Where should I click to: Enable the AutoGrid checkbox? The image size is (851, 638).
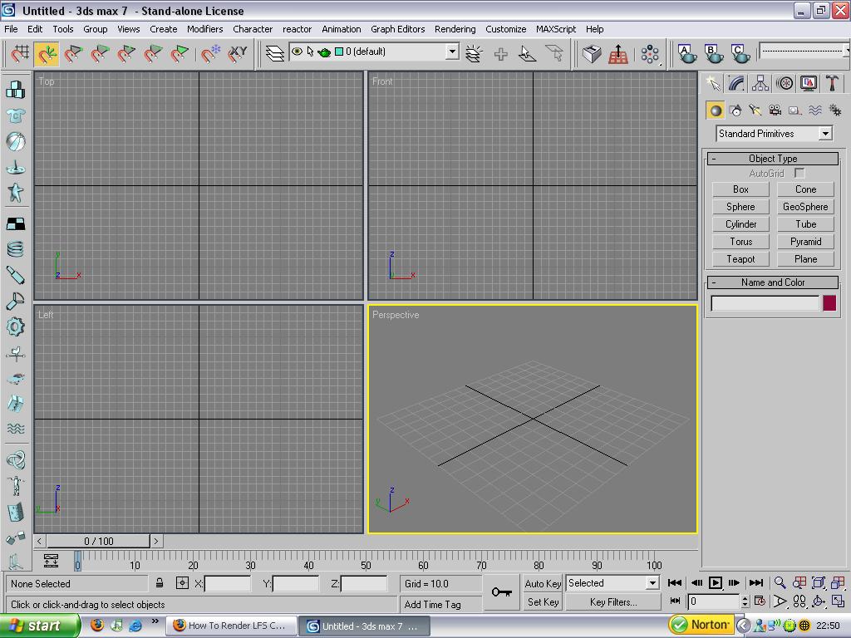(x=799, y=173)
